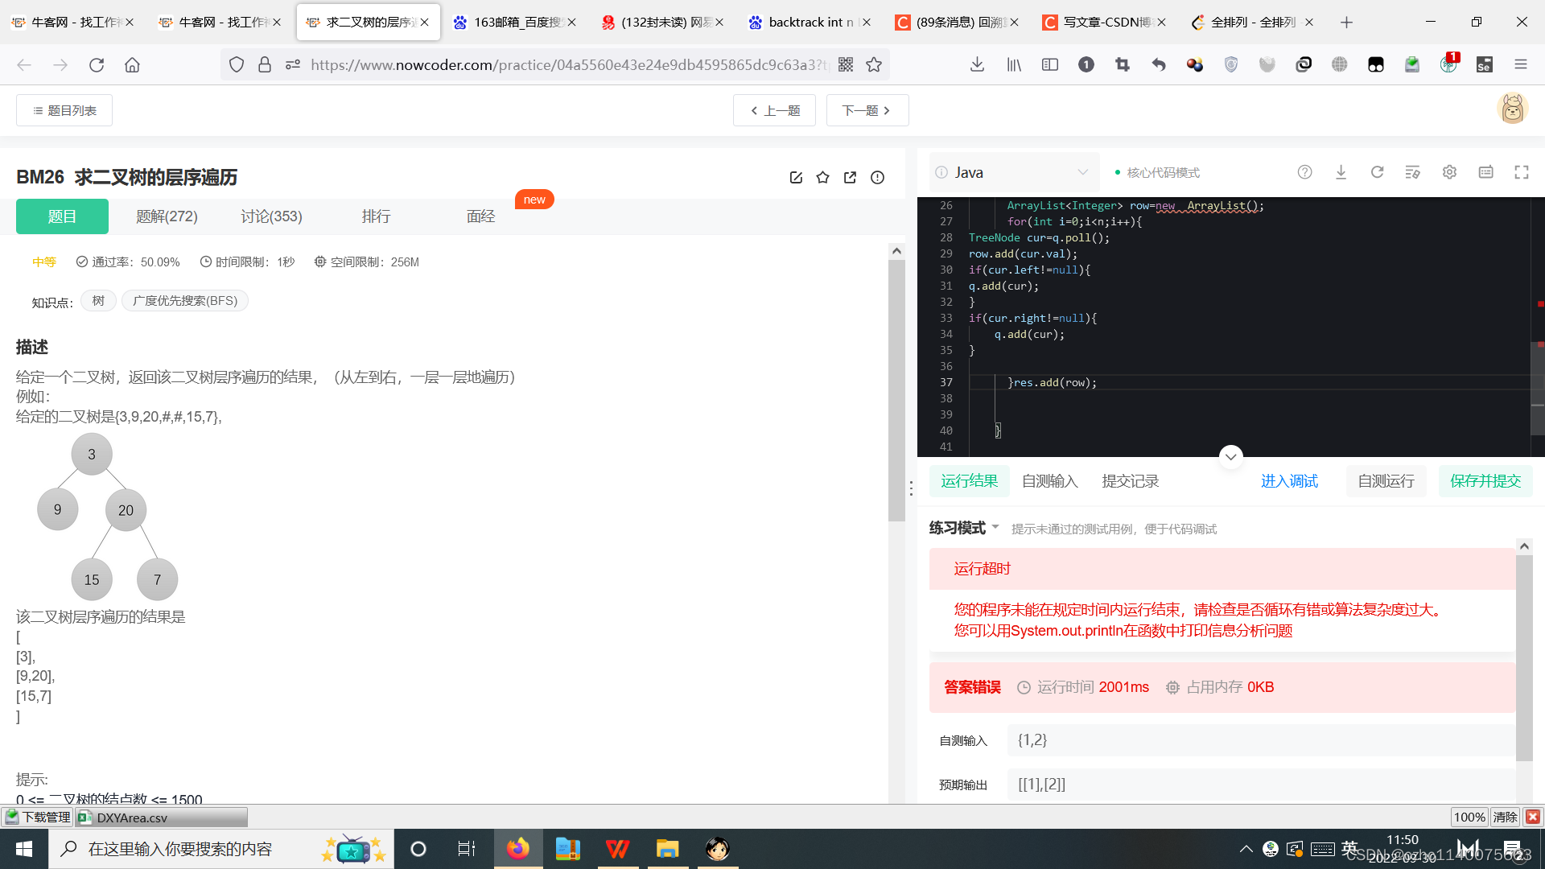The height and width of the screenshot is (869, 1545).
Task: Go to previous problem 上一题
Action: [x=774, y=110]
